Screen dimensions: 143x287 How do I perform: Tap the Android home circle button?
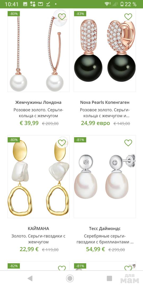click(70, 278)
